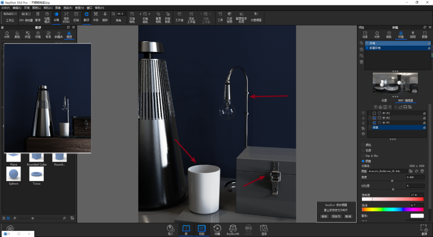
Task: Click the 添加相机 add camera icon
Action: coord(132,17)
